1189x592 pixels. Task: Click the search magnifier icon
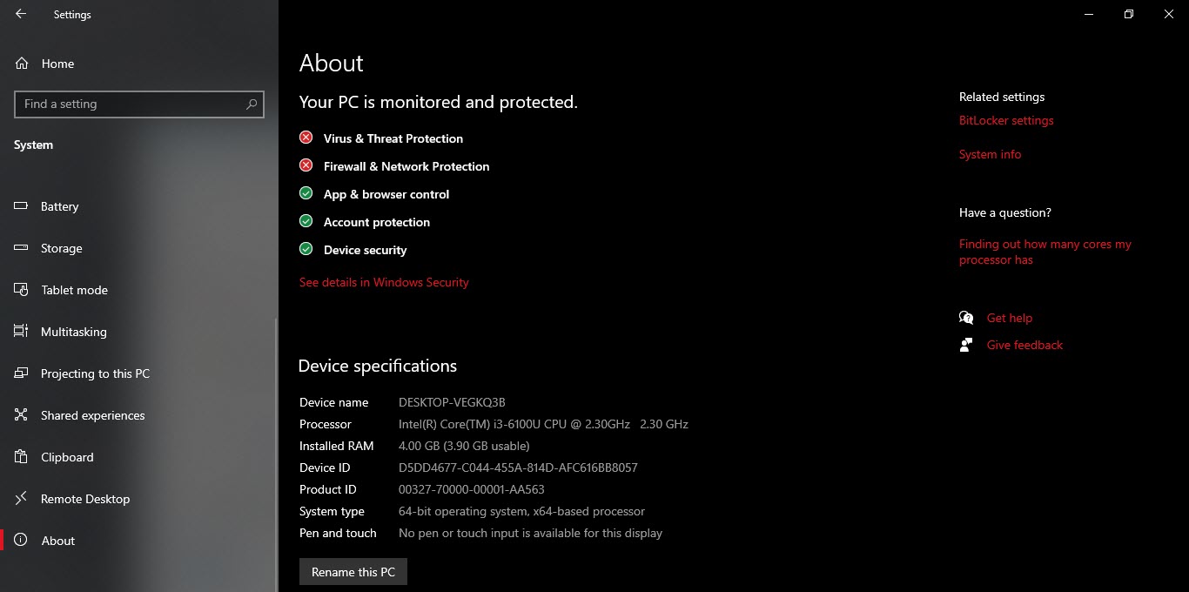pyautogui.click(x=252, y=104)
